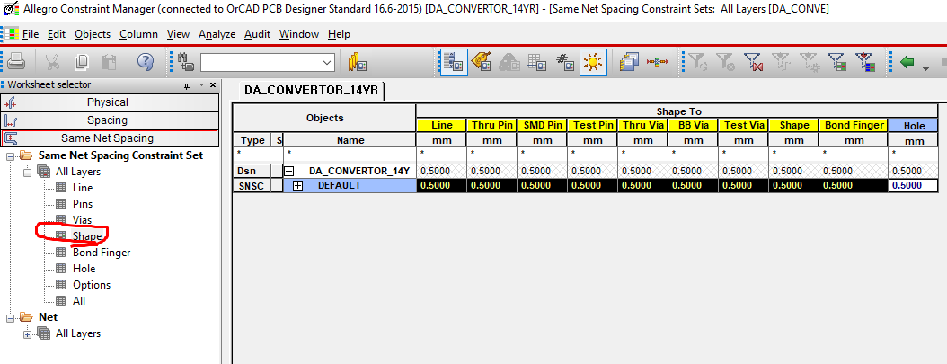
Task: Open the Analyze menu
Action: click(217, 34)
